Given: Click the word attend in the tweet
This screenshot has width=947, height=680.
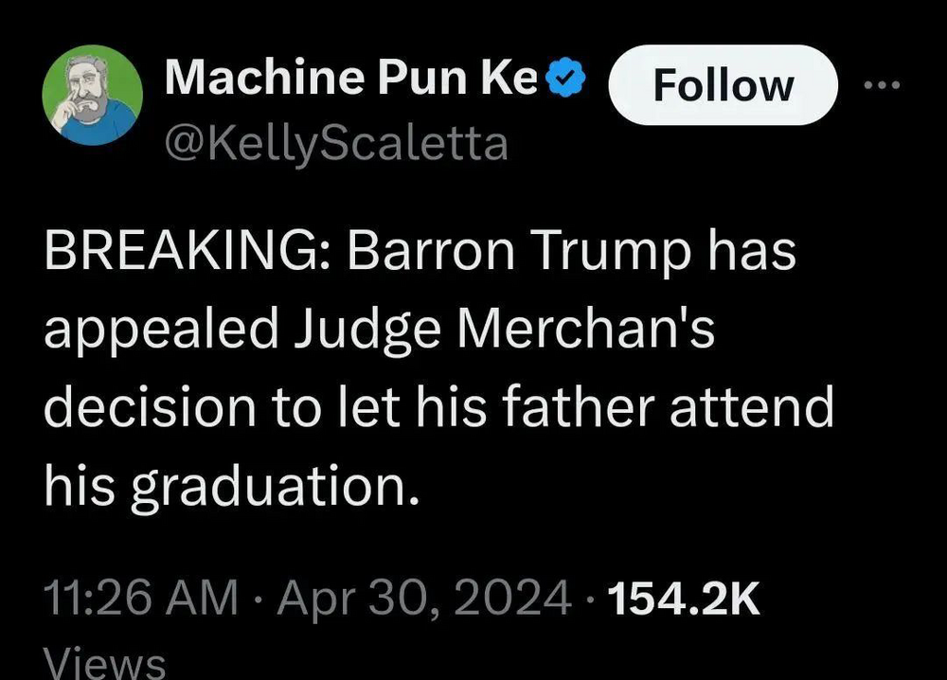Looking at the screenshot, I should 752,406.
